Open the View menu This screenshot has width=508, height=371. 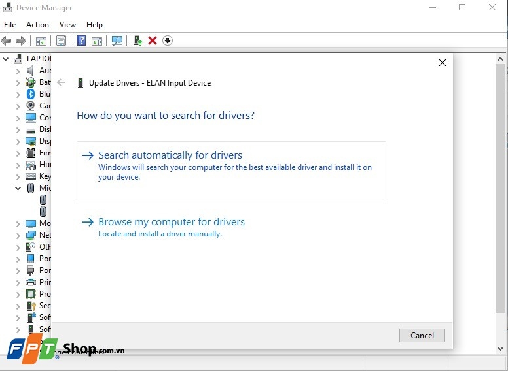[67, 25]
